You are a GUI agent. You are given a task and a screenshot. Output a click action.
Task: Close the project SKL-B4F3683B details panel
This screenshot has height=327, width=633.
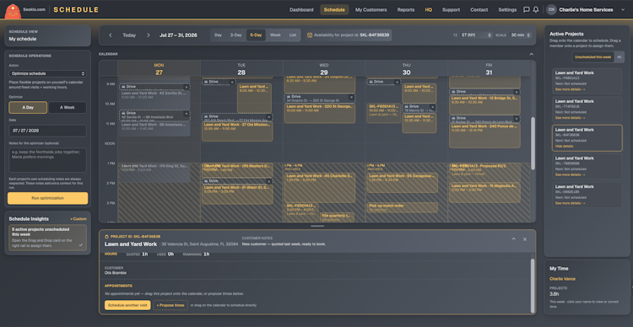[525, 239]
